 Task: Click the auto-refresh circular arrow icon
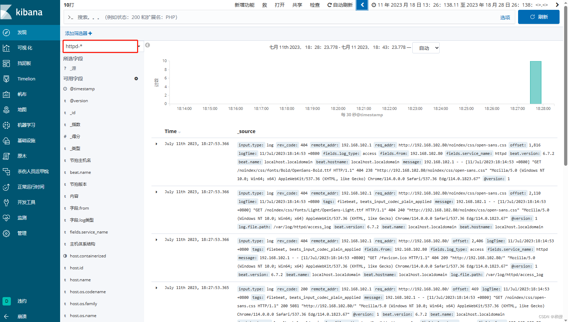(329, 5)
